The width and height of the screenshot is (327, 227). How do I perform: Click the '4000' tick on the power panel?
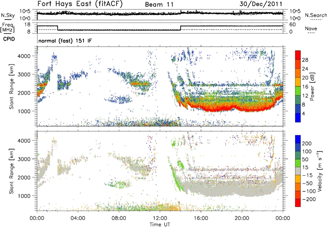[24, 56]
